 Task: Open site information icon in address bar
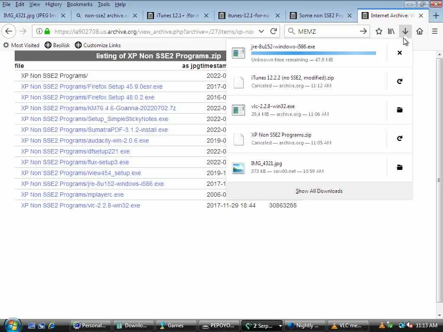pyautogui.click(x=39, y=31)
